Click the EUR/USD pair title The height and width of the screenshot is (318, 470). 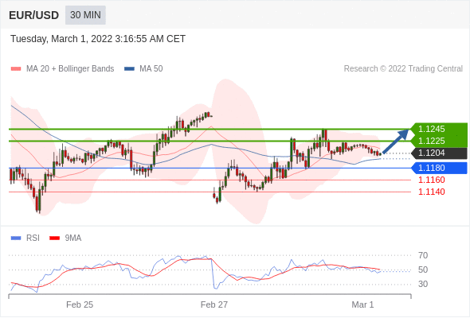(x=34, y=15)
